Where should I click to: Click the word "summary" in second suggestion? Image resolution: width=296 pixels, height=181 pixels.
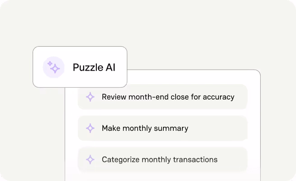pyautogui.click(x=172, y=128)
